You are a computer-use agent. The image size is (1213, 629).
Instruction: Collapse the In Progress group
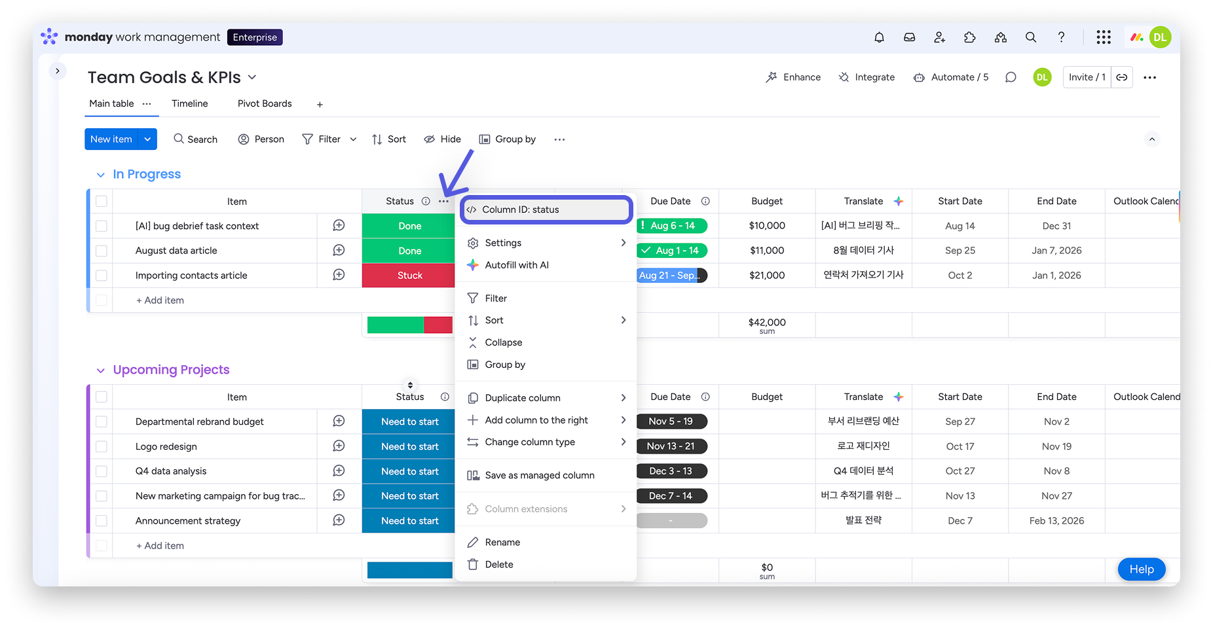pyautogui.click(x=100, y=175)
